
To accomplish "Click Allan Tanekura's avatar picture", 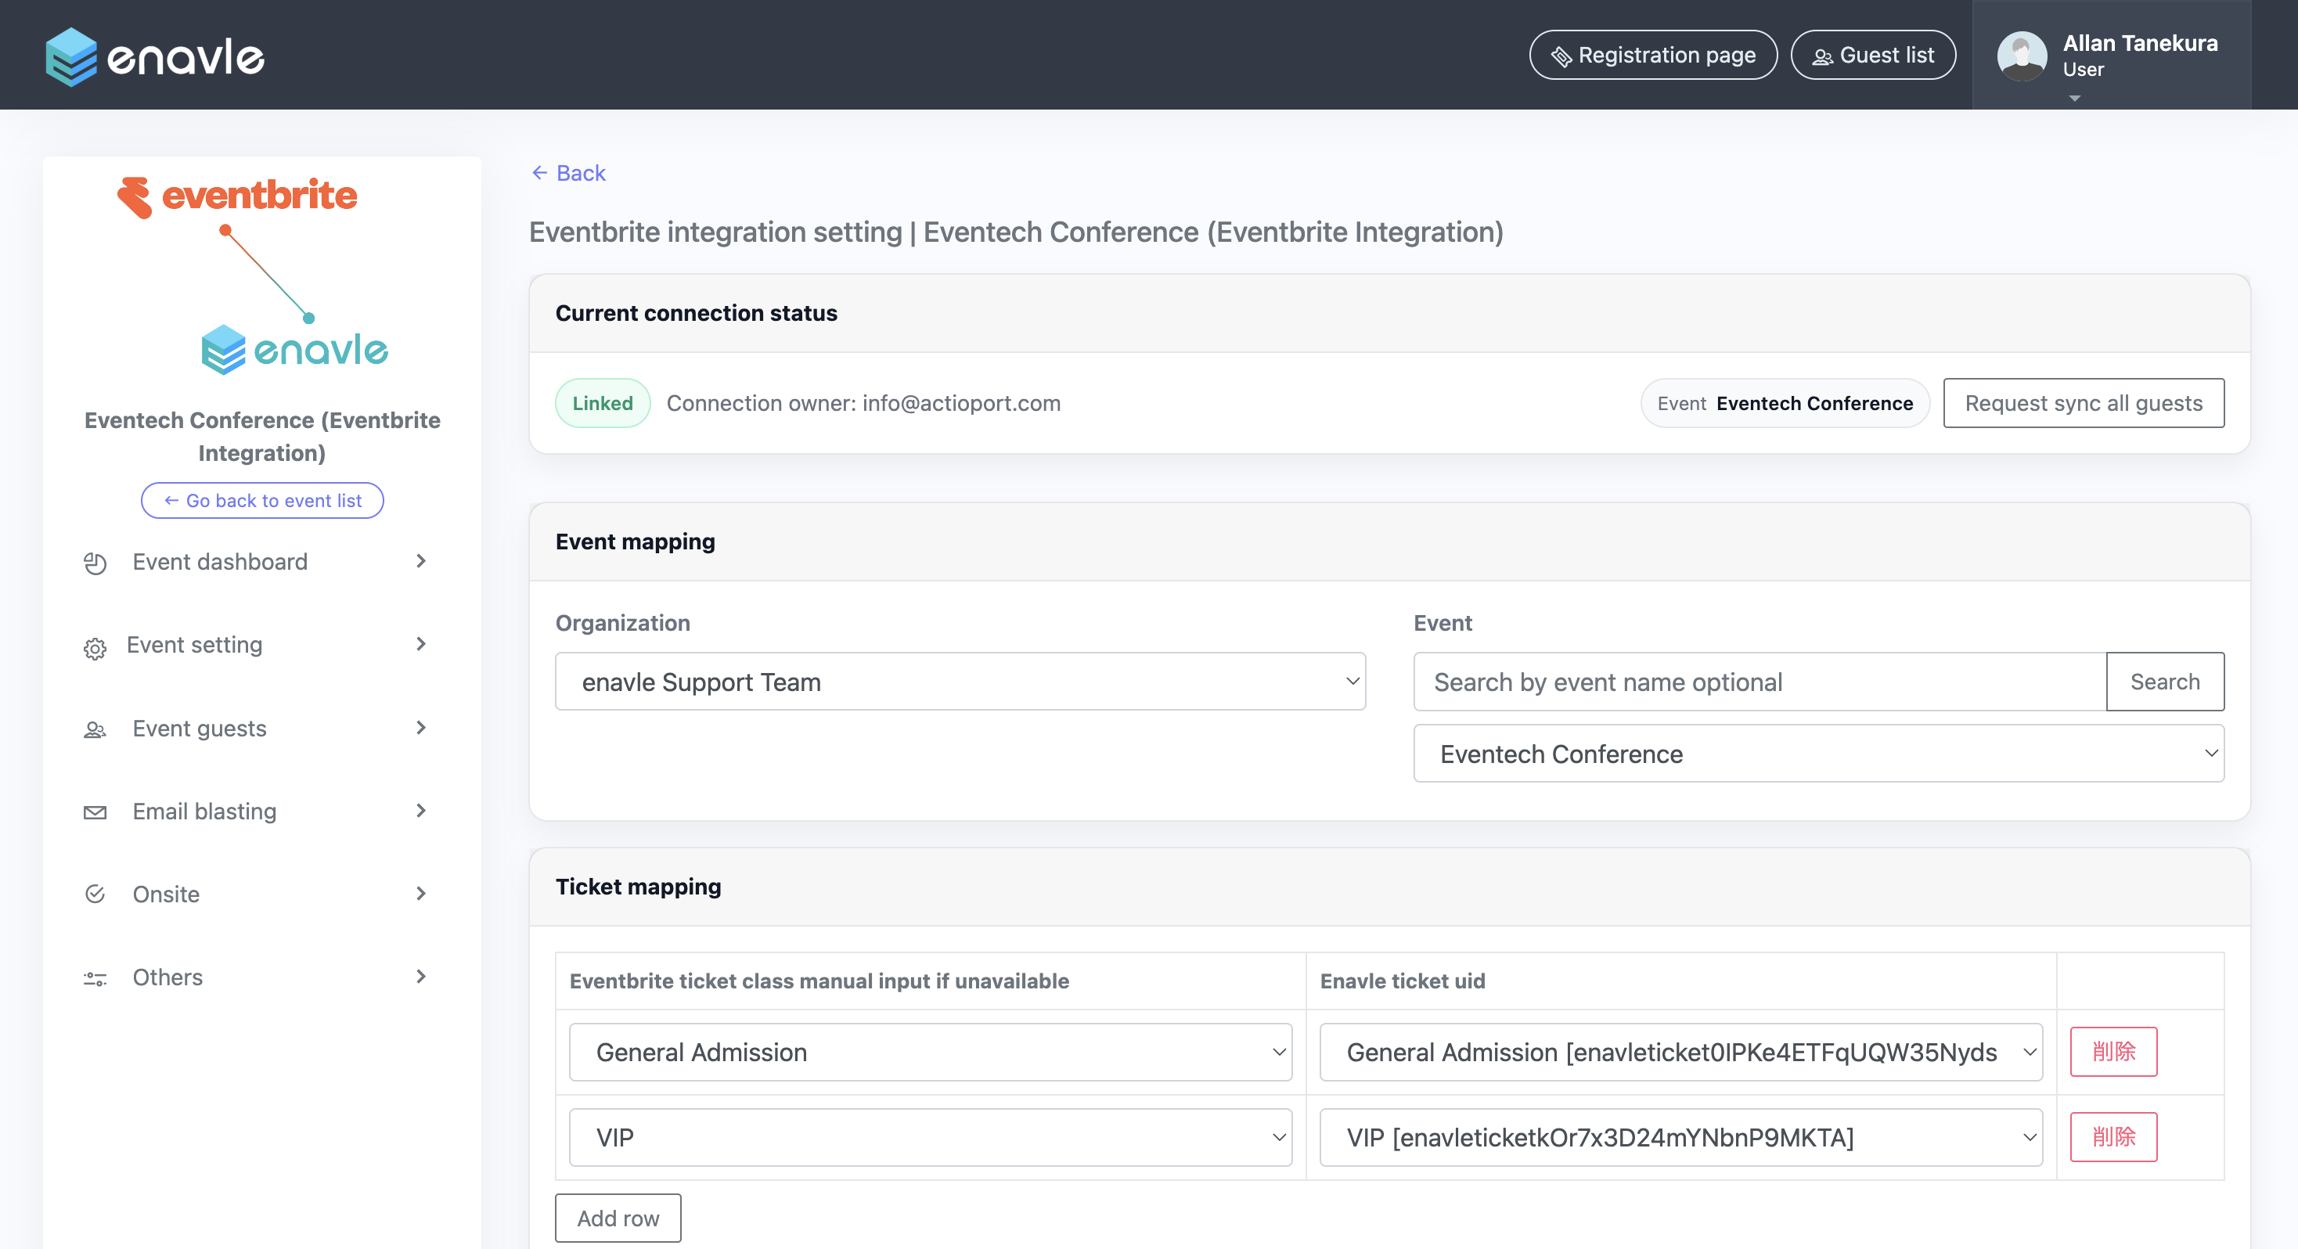I will [2022, 56].
